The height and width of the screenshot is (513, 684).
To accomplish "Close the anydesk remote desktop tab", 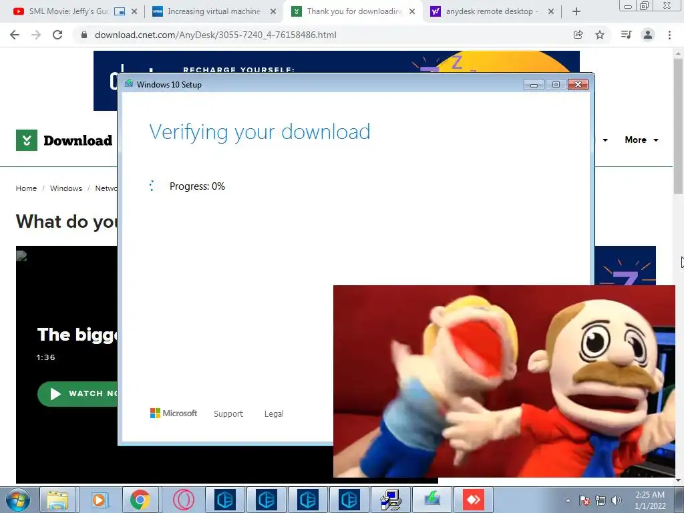I will point(551,12).
